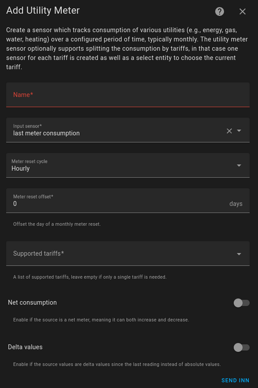258x388 pixels.
Task: Click the delta values description text
Action: click(x=117, y=364)
